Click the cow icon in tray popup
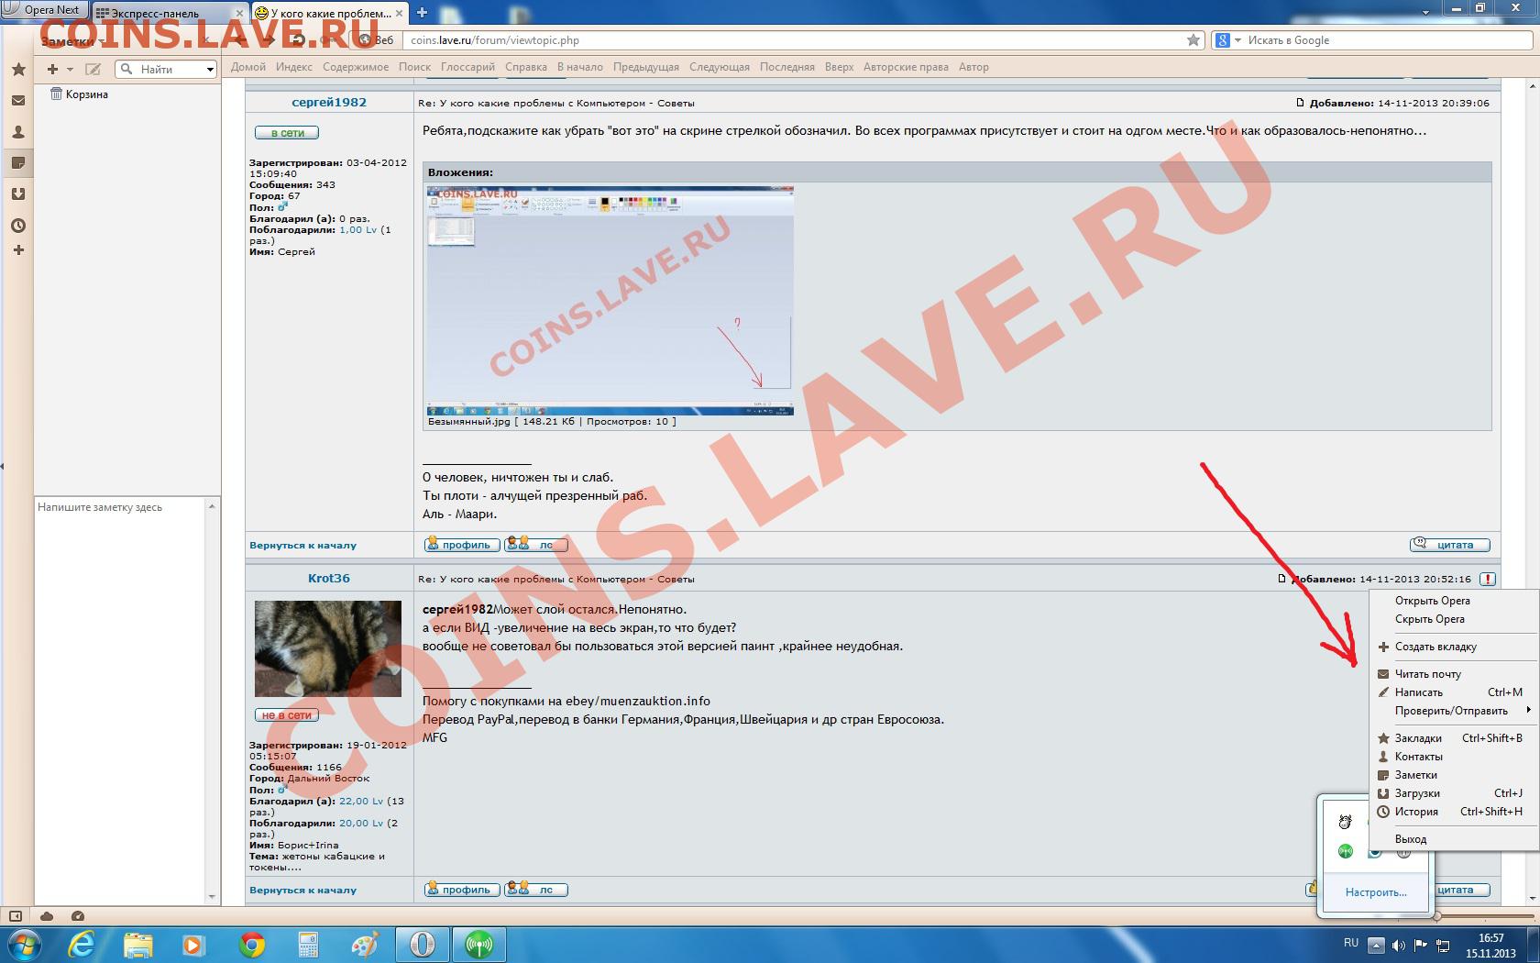 (1345, 822)
